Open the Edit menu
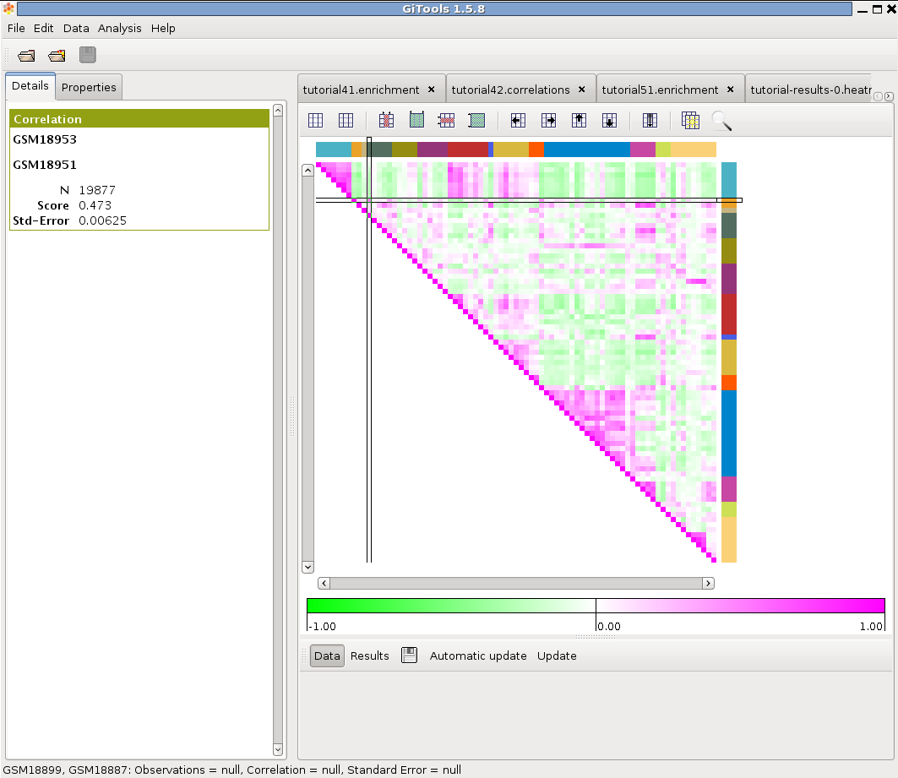This screenshot has height=778, width=898. [44, 28]
